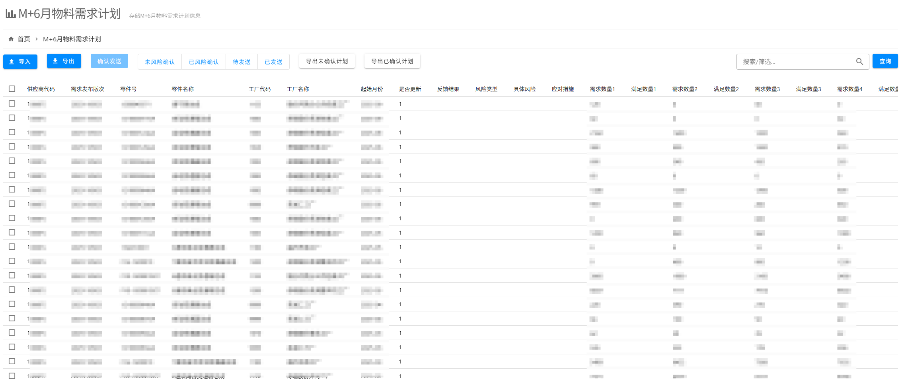The width and height of the screenshot is (904, 381).
Task: Click the search magnifier icon
Action: click(x=859, y=62)
